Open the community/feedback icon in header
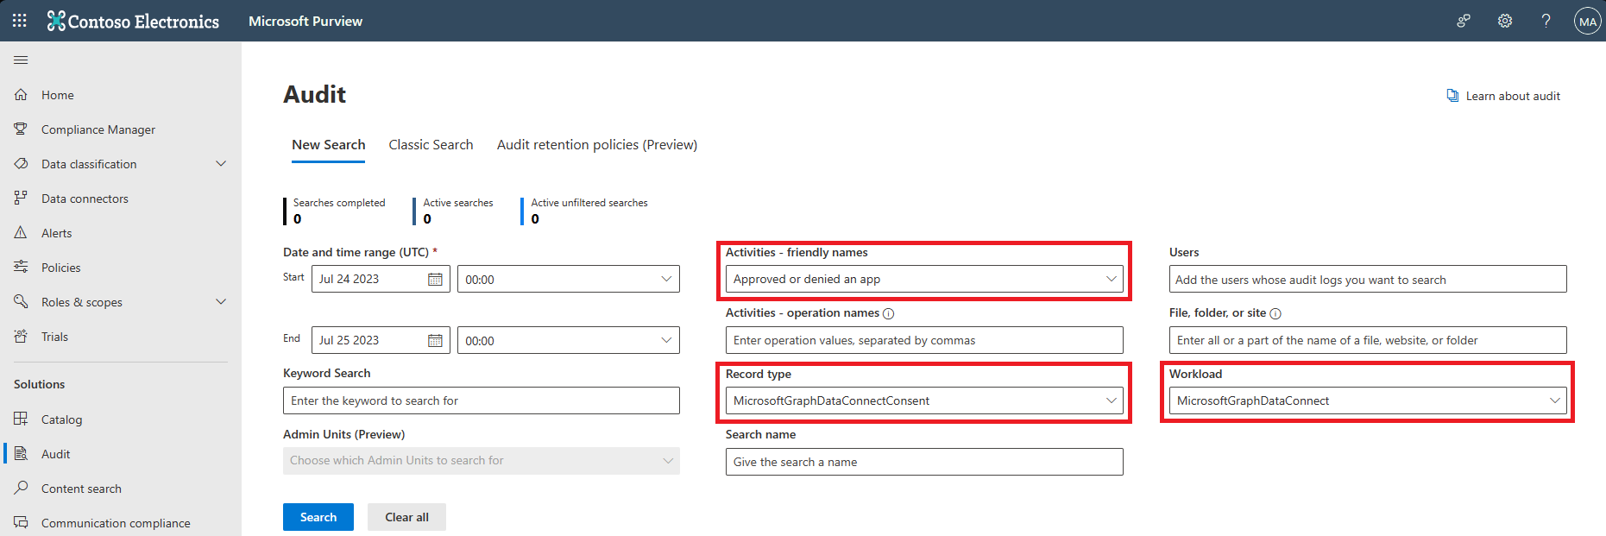 pos(1464,21)
